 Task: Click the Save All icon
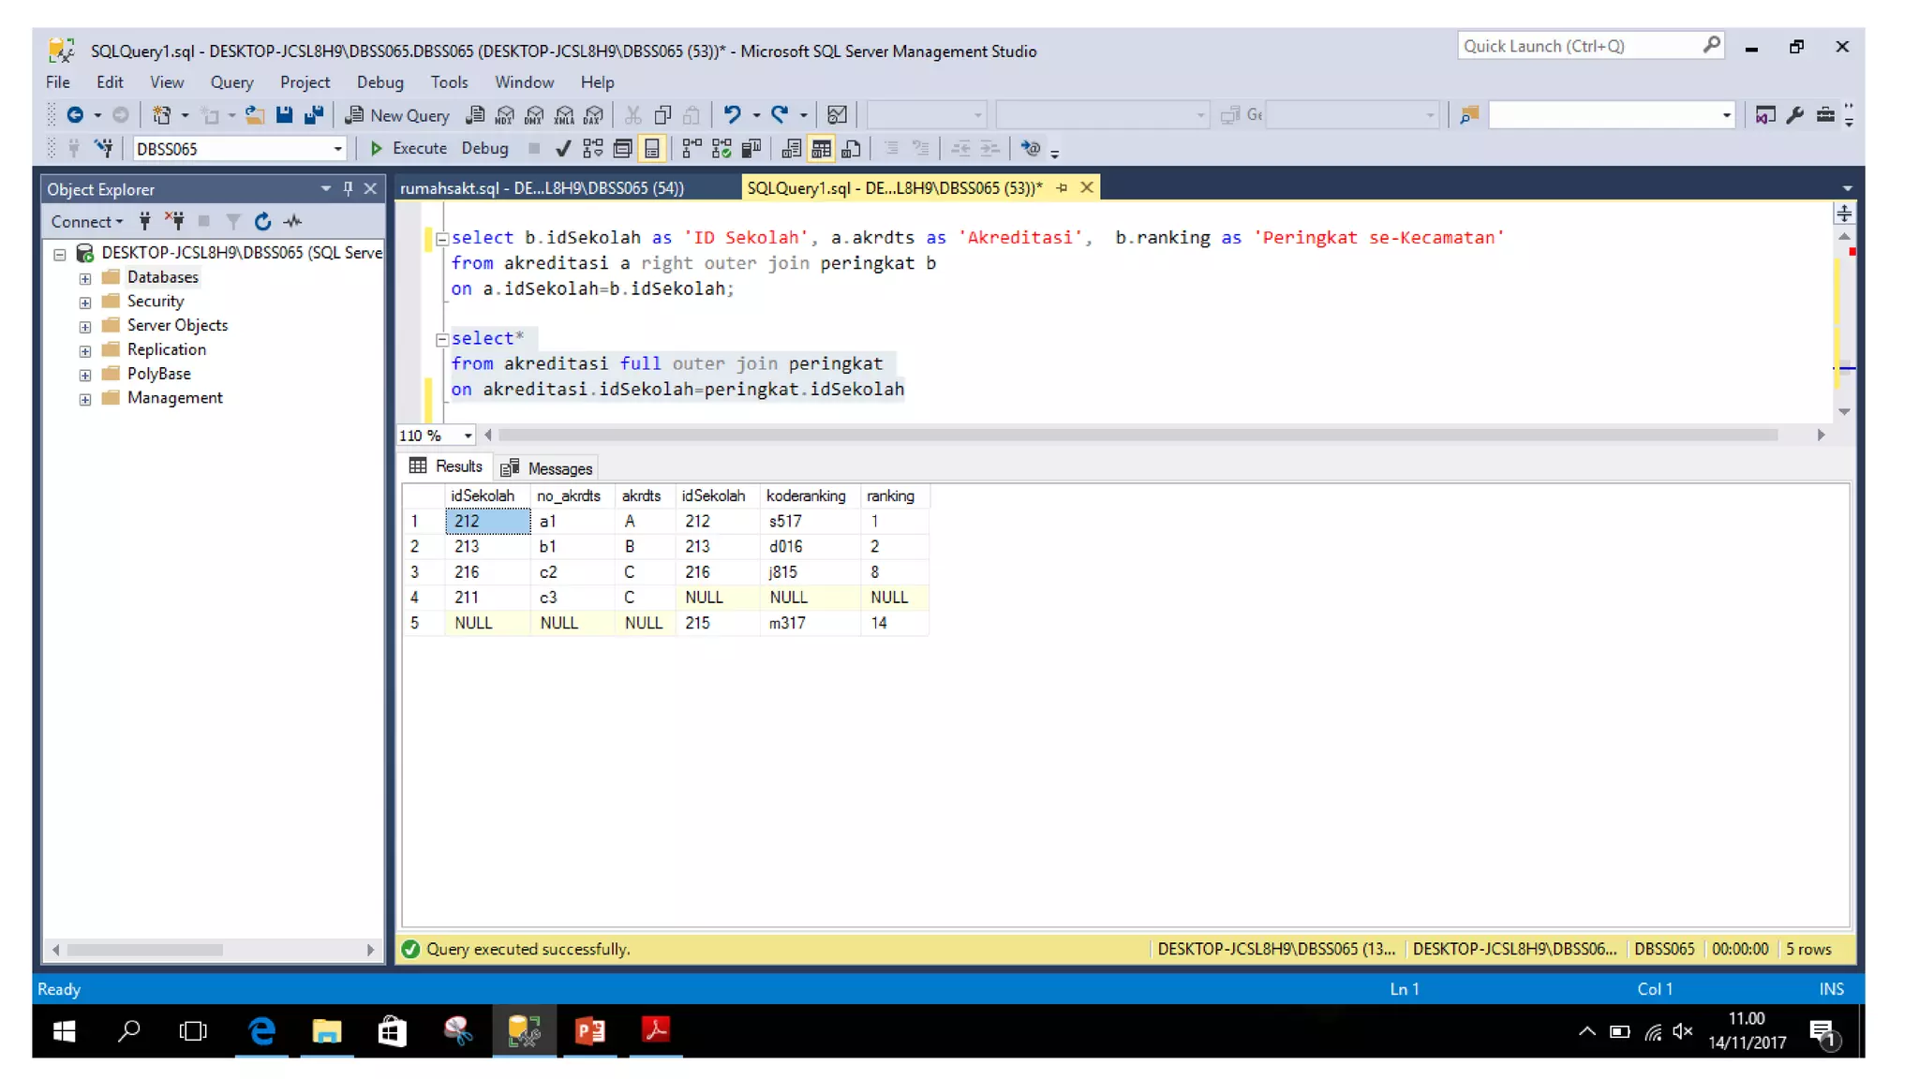coord(314,114)
